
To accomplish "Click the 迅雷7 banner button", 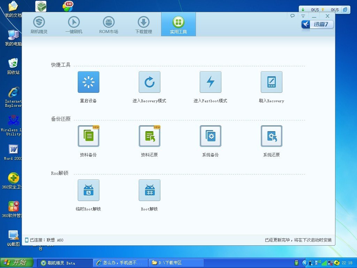I will (x=317, y=24).
